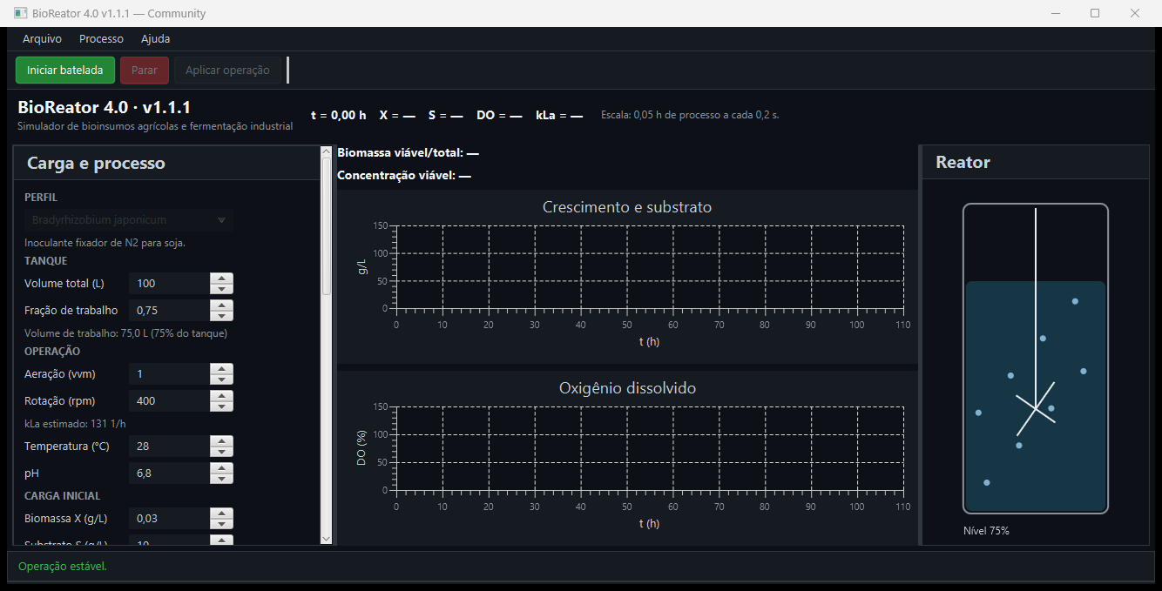Click the Volume total input field
Screen dimensions: 1162x591
point(170,284)
